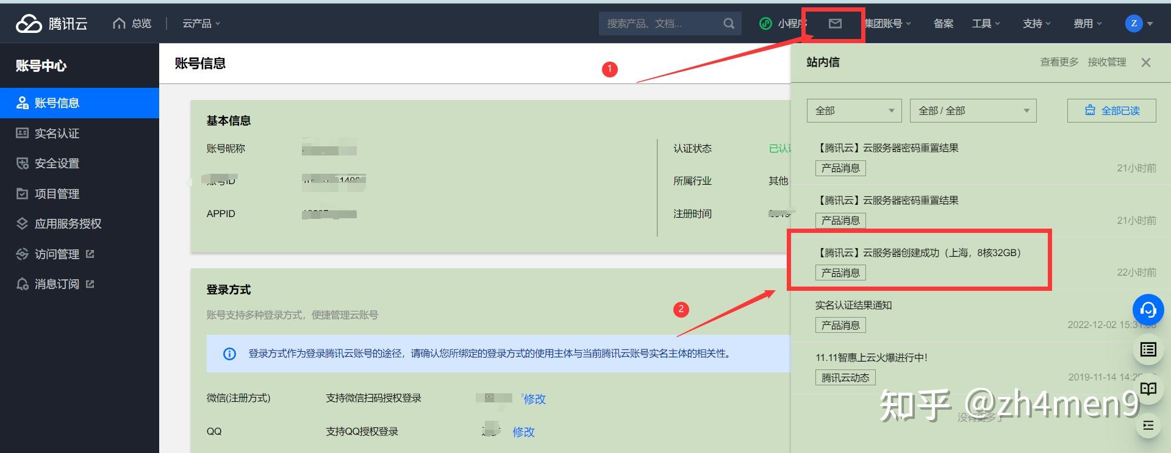Screen dimensions: 1171x453
Task: Click the floating collapse menu icon
Action: [1148, 426]
